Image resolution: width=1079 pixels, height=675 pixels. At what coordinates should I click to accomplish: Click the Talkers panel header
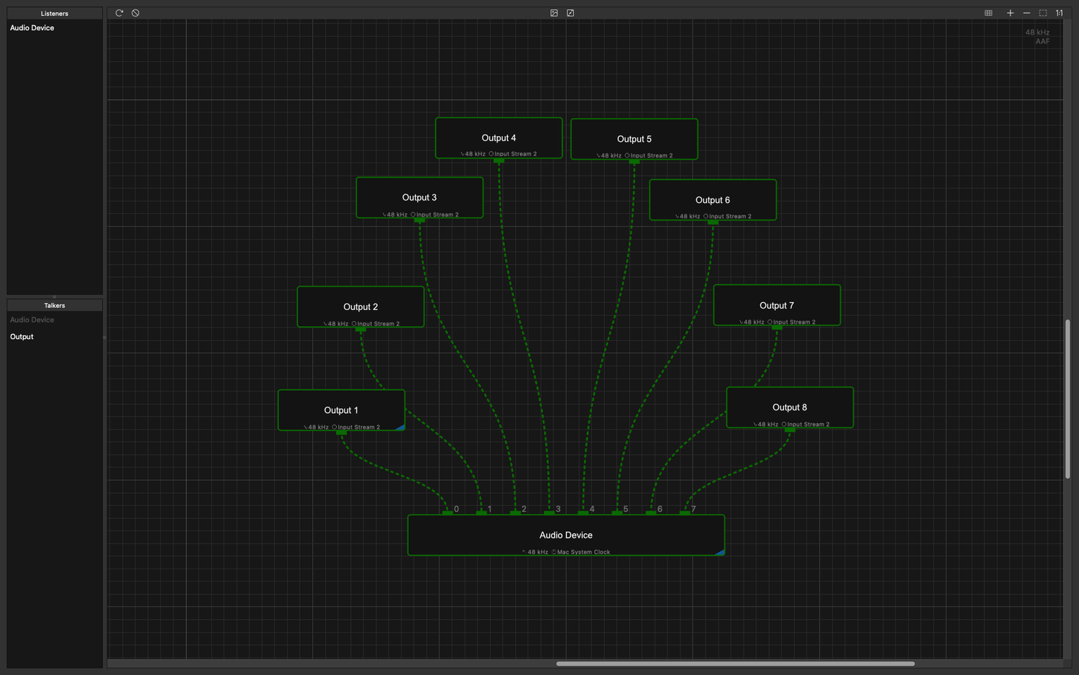pyautogui.click(x=55, y=306)
